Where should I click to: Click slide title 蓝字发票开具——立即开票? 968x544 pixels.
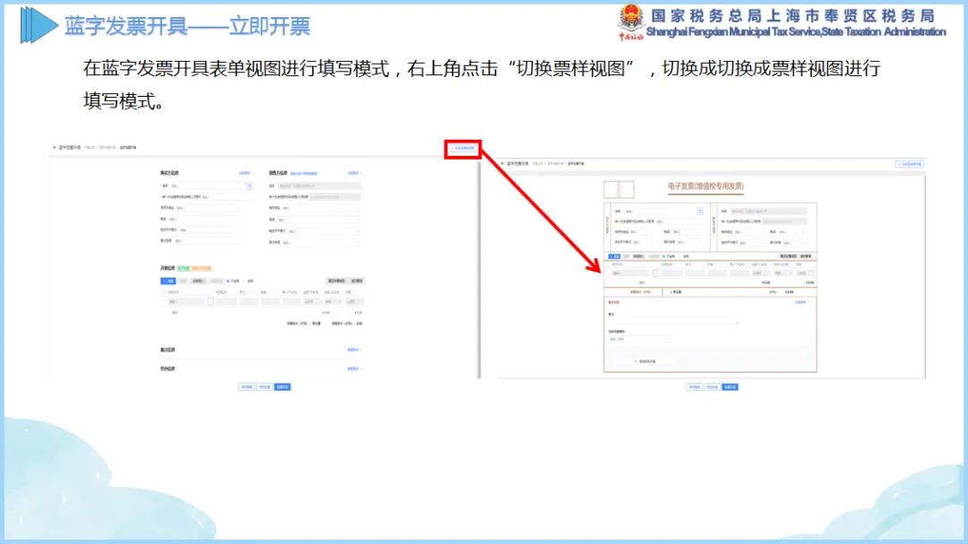click(187, 26)
